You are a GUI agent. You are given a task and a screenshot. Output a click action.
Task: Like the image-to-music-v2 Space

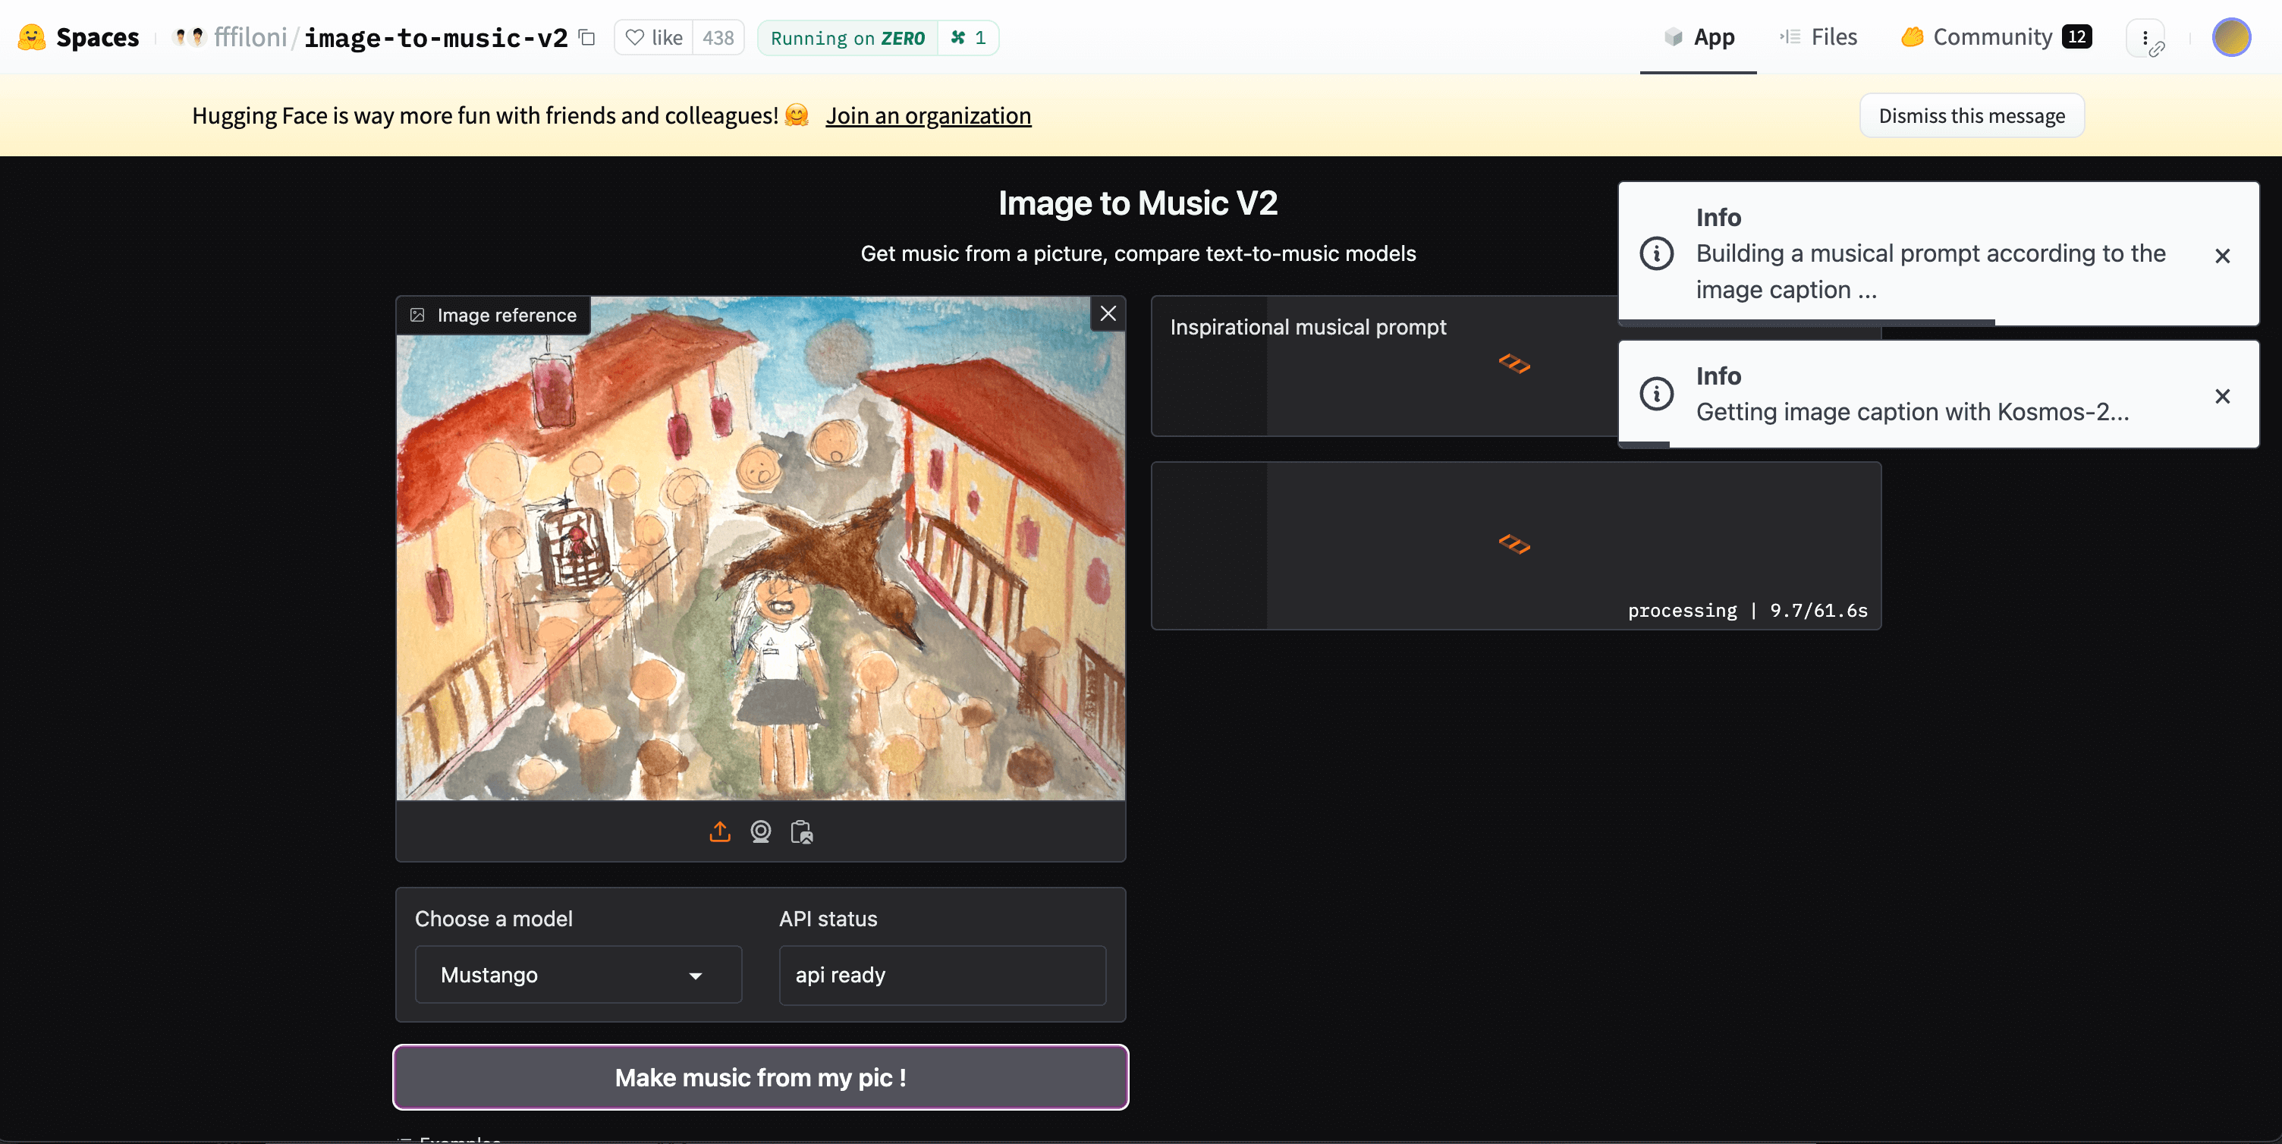pyautogui.click(x=654, y=37)
